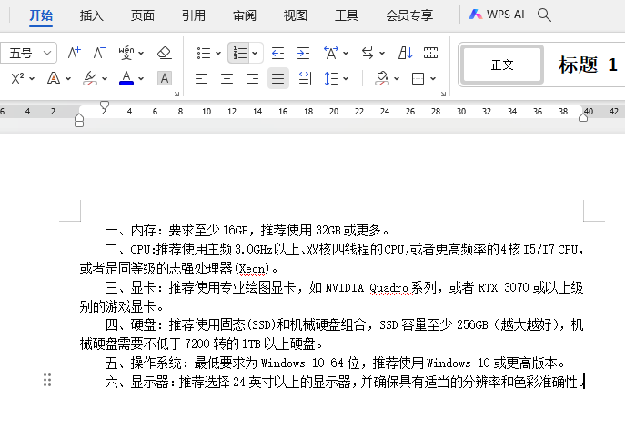Click the text direction conversion icon

pos(368,53)
